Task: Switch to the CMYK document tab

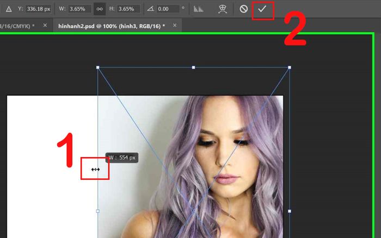Action: tap(17, 26)
